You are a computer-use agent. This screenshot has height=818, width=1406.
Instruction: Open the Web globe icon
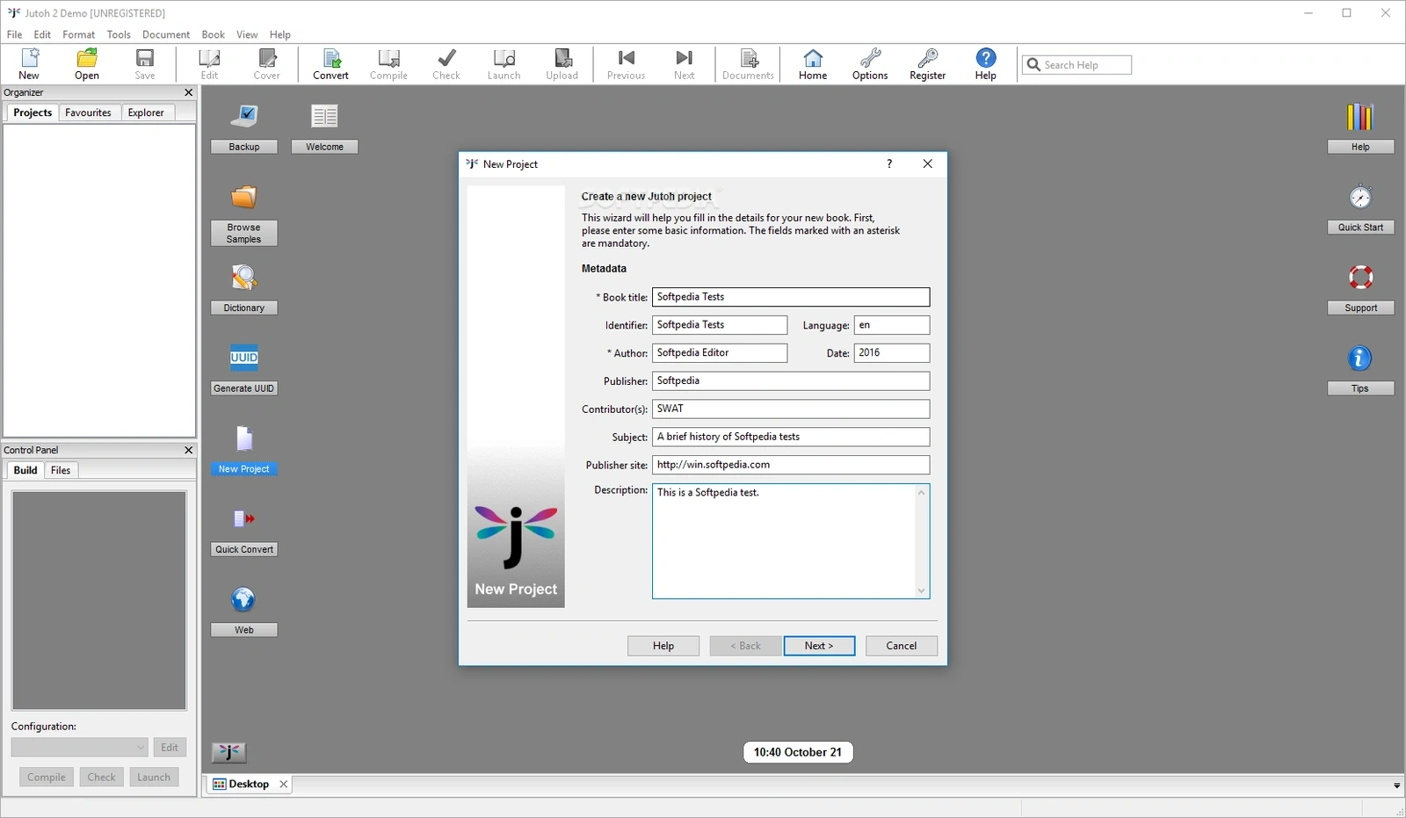click(243, 600)
